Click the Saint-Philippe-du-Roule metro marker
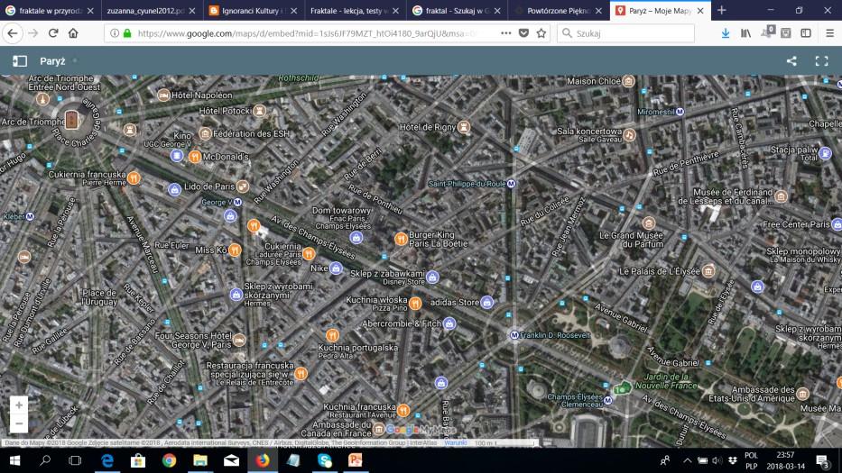The width and height of the screenshot is (842, 473). 511,184
